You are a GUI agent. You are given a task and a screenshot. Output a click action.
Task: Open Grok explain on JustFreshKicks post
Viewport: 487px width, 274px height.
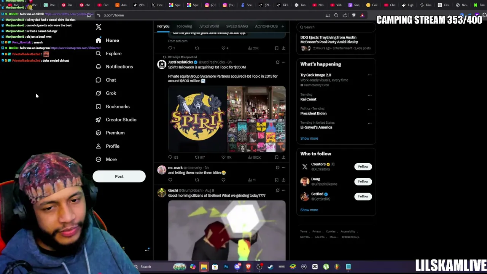point(277,62)
